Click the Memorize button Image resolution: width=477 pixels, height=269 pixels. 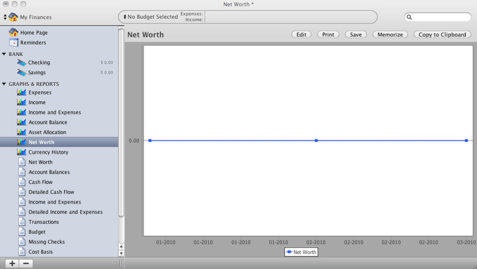tap(390, 35)
